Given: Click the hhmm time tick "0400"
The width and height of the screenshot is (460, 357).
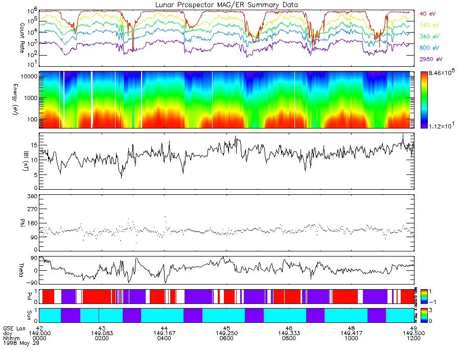Looking at the screenshot, I should click(x=164, y=338).
